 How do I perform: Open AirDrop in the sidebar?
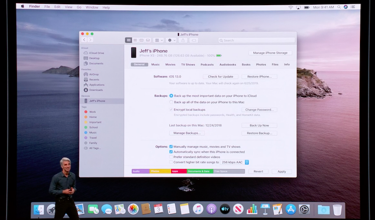click(x=94, y=74)
